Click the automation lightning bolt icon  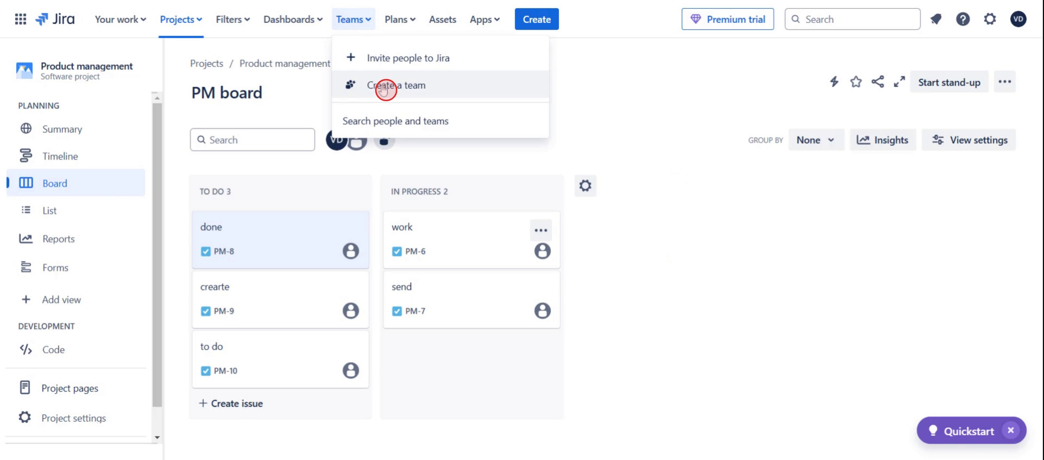[834, 82]
